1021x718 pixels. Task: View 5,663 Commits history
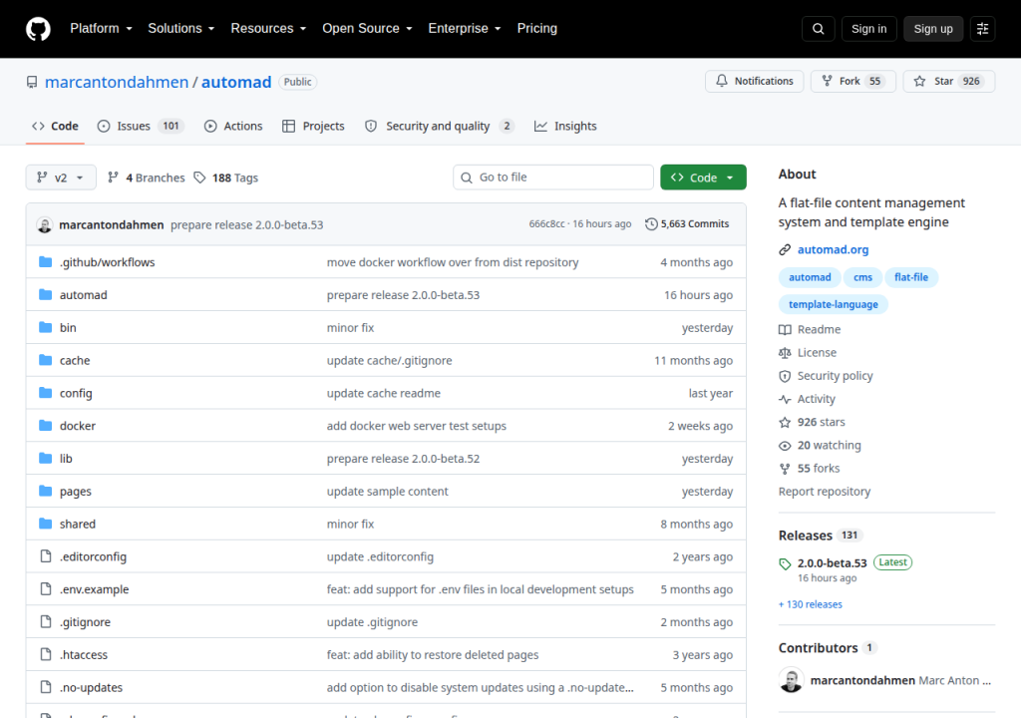pos(687,224)
